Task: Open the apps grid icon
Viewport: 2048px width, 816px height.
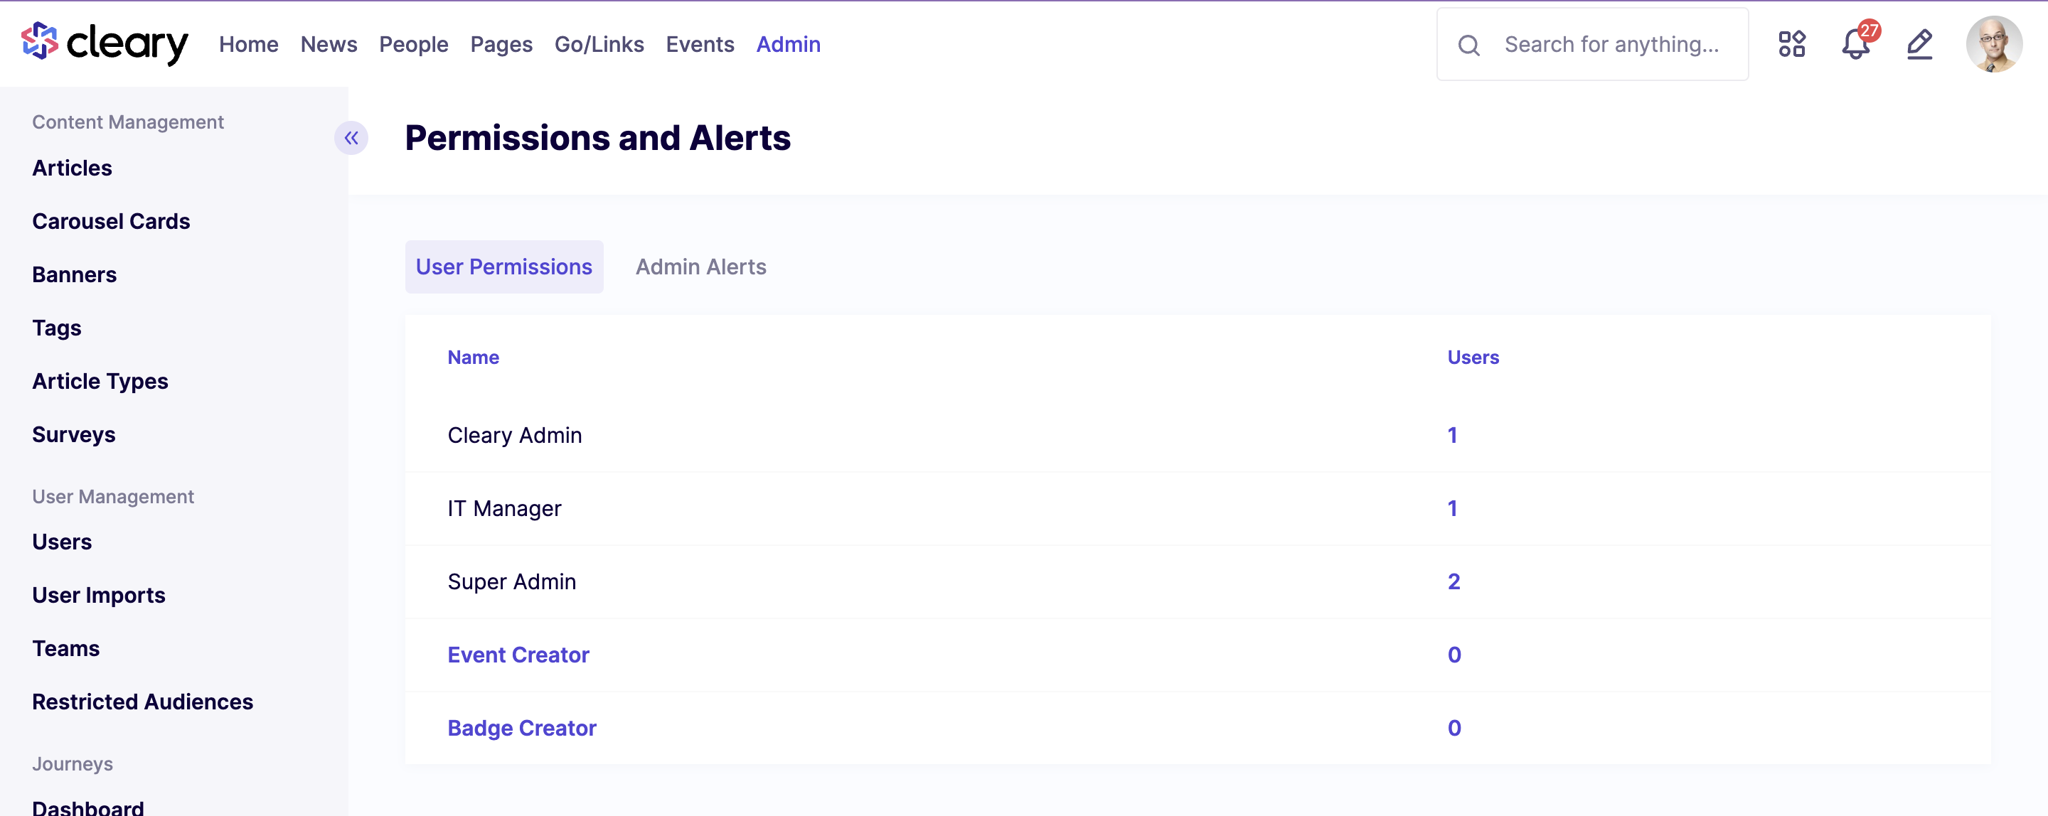Action: coord(1792,45)
